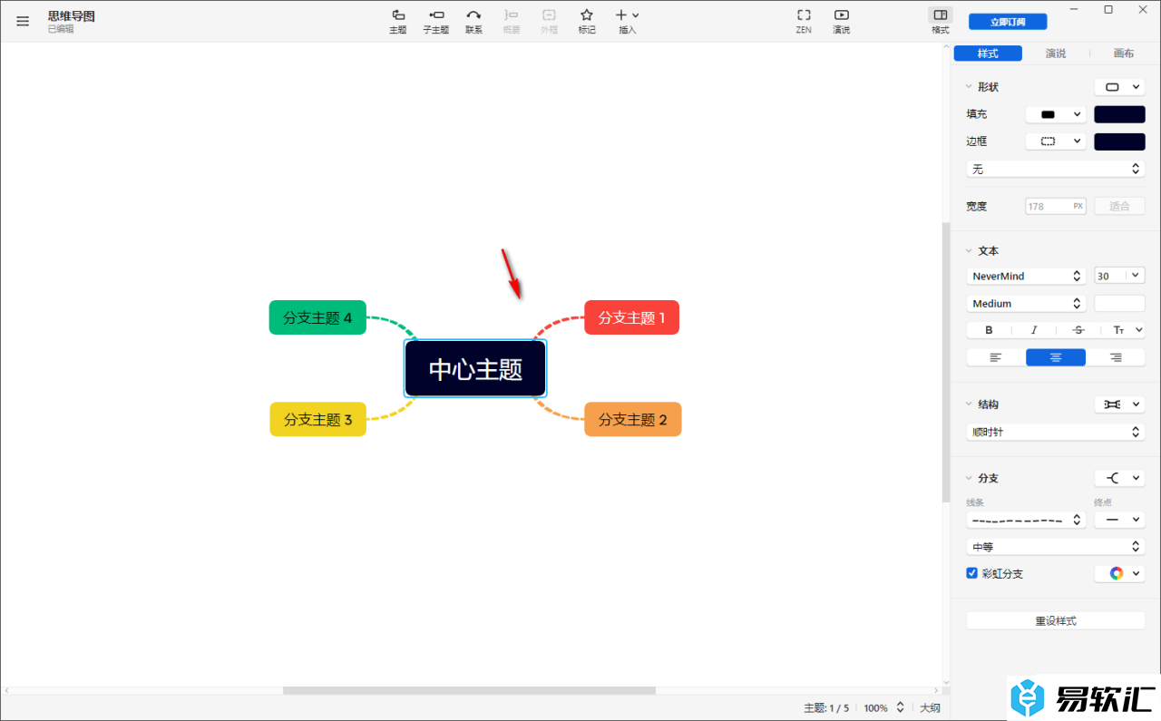Start 演说 presentation mode
Image resolution: width=1161 pixels, height=721 pixels.
pyautogui.click(x=842, y=15)
